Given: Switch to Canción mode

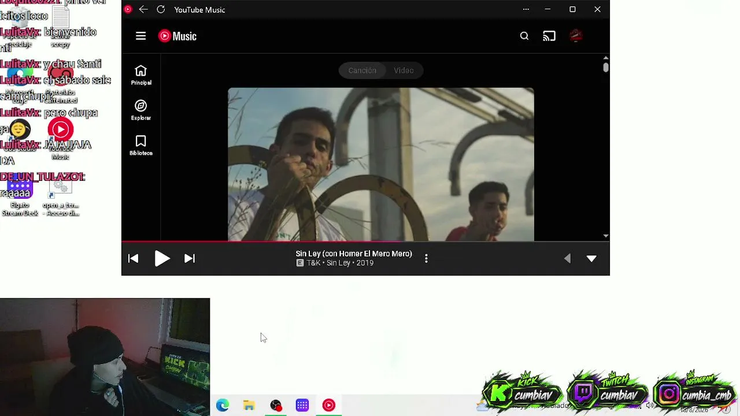Looking at the screenshot, I should click(362, 70).
